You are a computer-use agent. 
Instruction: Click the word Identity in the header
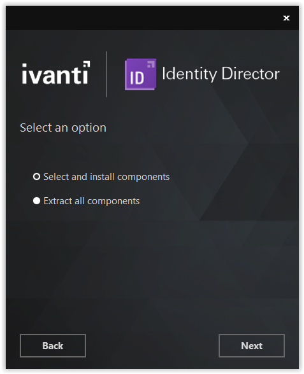pyautogui.click(x=189, y=74)
